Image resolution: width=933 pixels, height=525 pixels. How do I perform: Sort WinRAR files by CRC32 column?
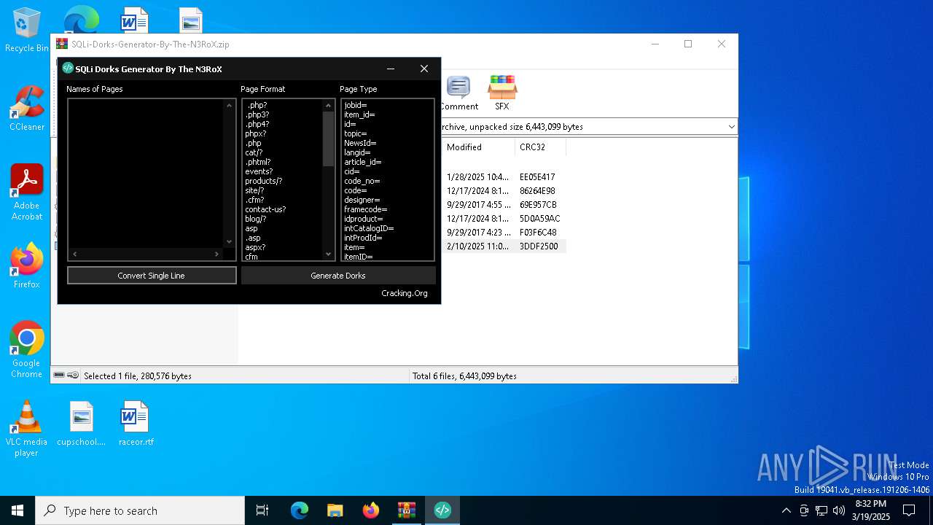(x=540, y=147)
